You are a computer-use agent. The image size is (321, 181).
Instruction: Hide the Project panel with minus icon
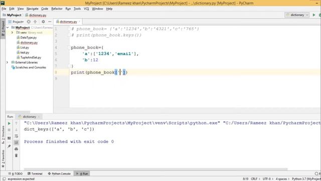tap(50, 22)
